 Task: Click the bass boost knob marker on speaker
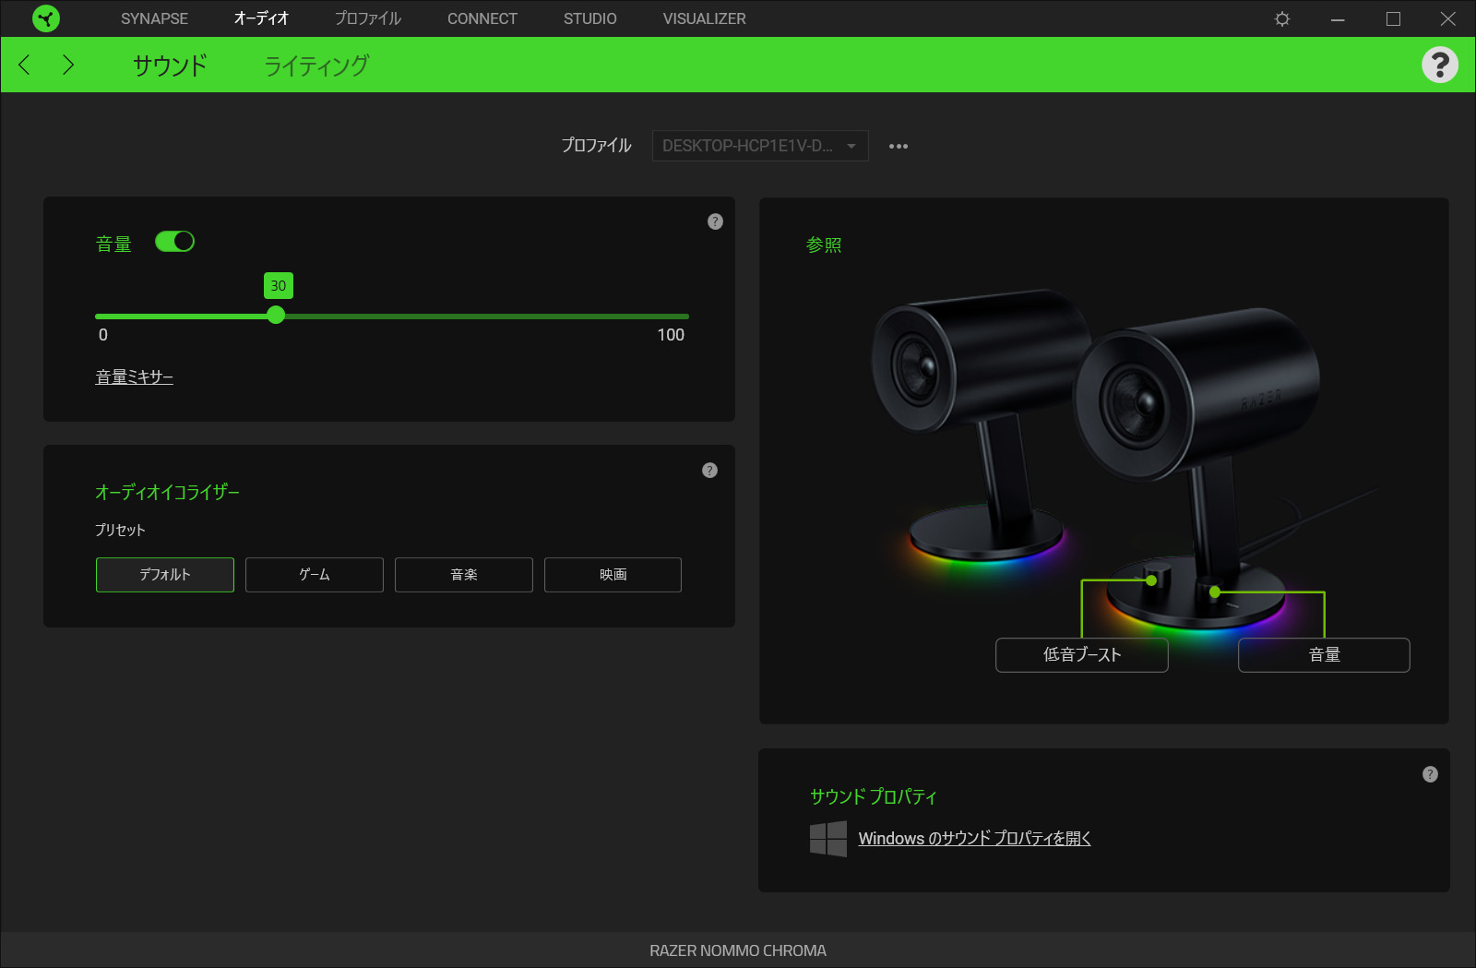pos(1151,580)
